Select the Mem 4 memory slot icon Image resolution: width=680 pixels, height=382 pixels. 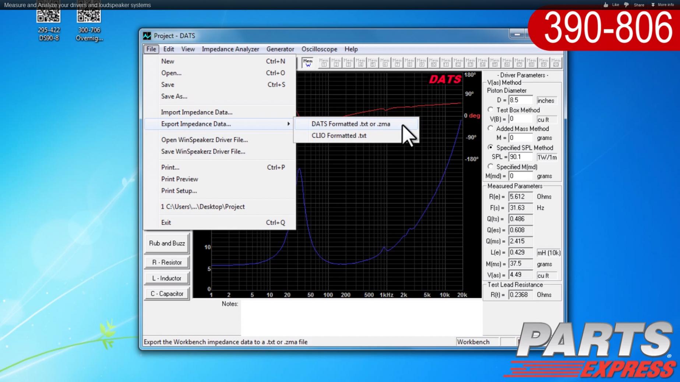[x=360, y=63]
